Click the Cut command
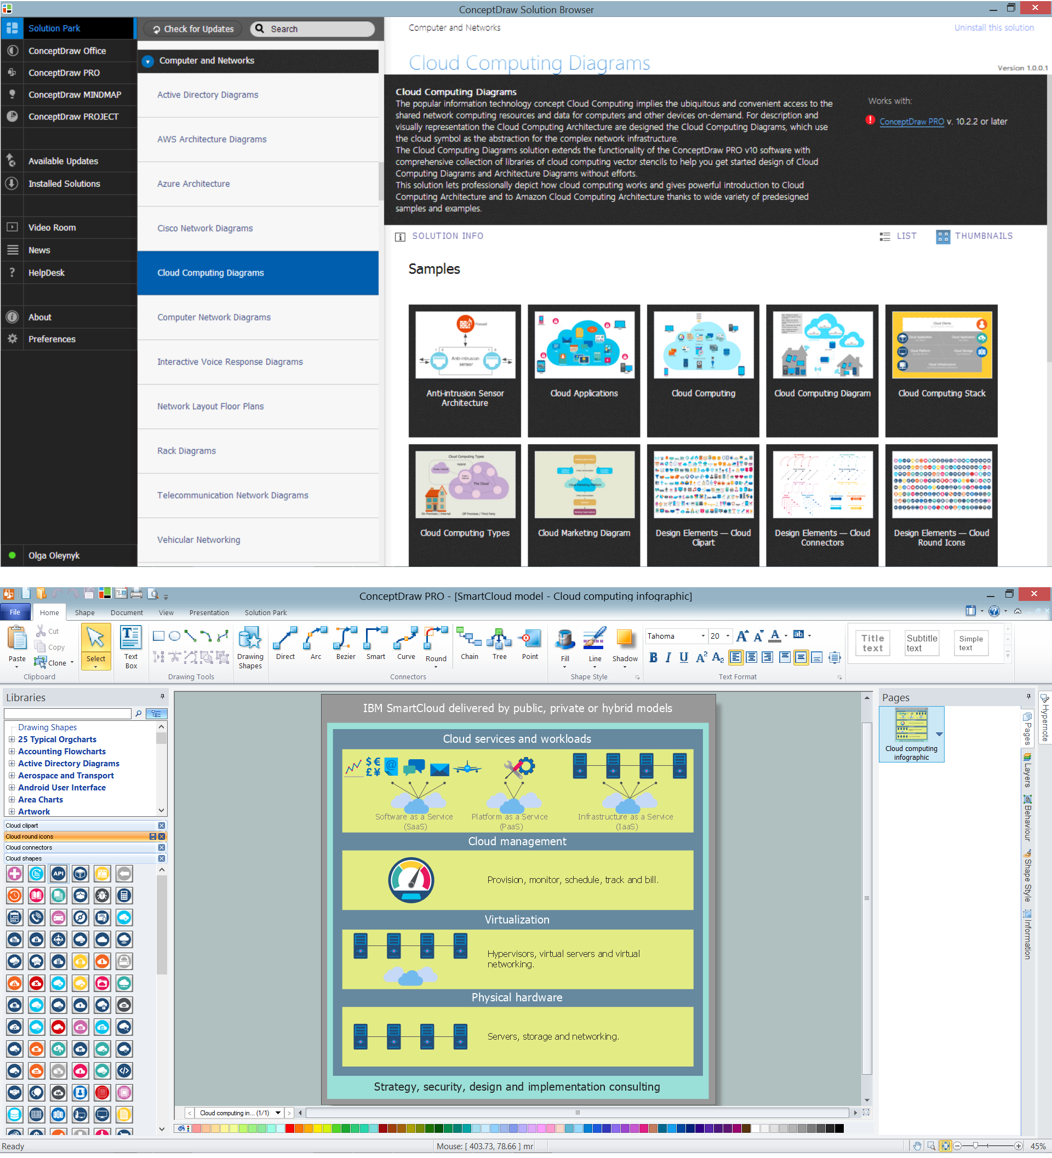1052x1158 pixels. point(48,631)
